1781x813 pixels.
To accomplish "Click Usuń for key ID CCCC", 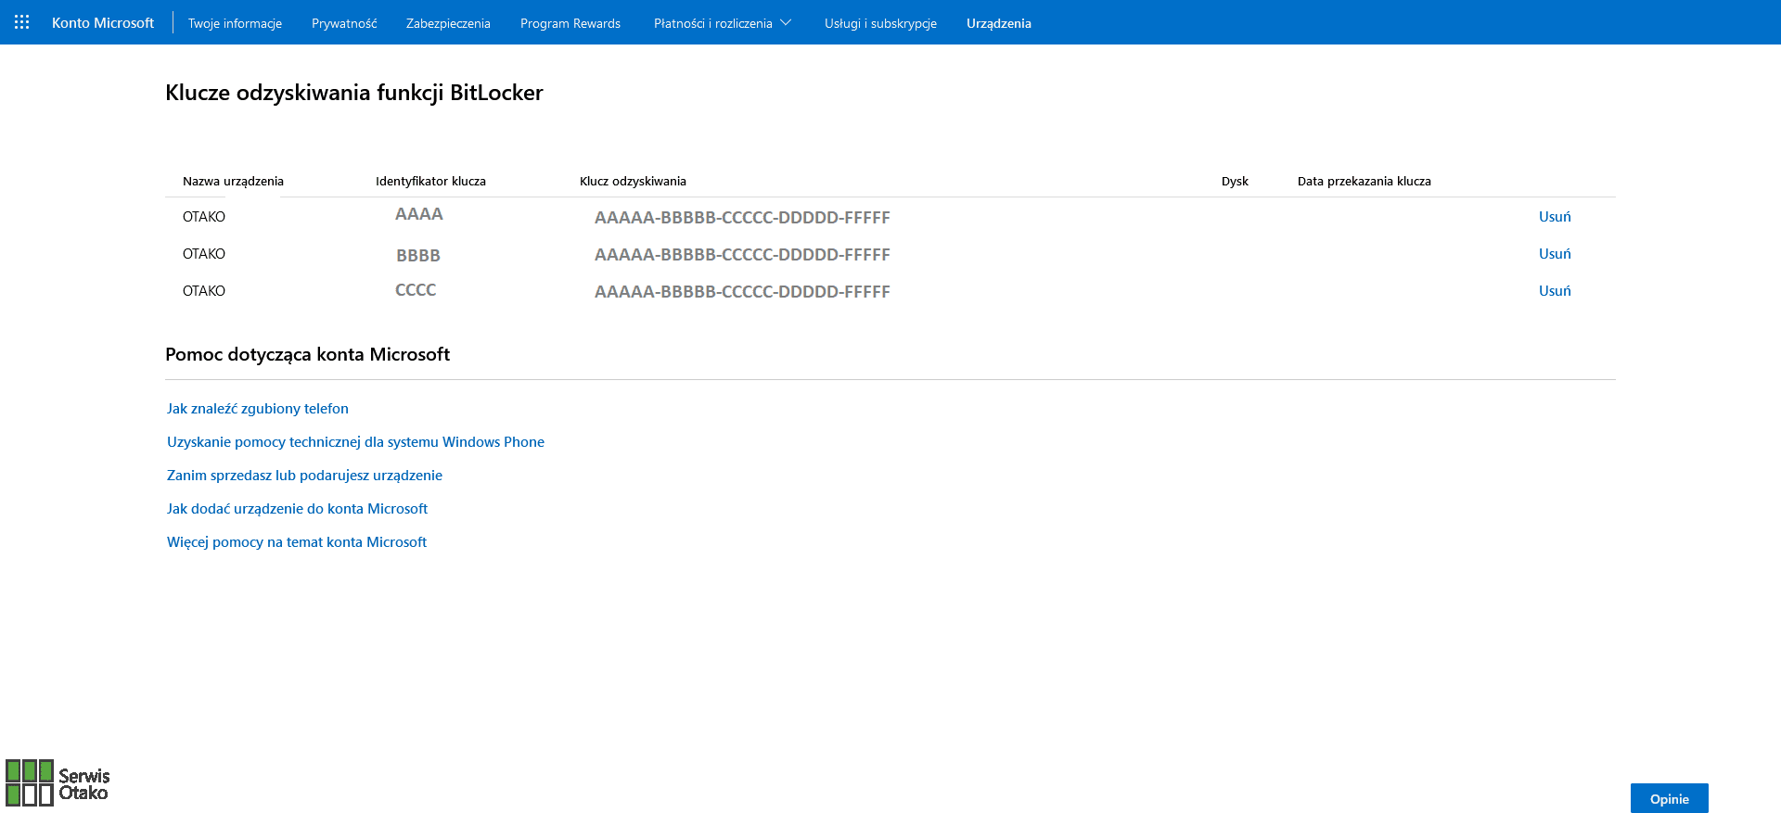I will coord(1555,291).
